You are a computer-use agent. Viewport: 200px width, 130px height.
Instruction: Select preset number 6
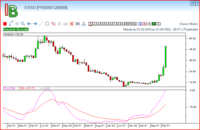(x=110, y=24)
